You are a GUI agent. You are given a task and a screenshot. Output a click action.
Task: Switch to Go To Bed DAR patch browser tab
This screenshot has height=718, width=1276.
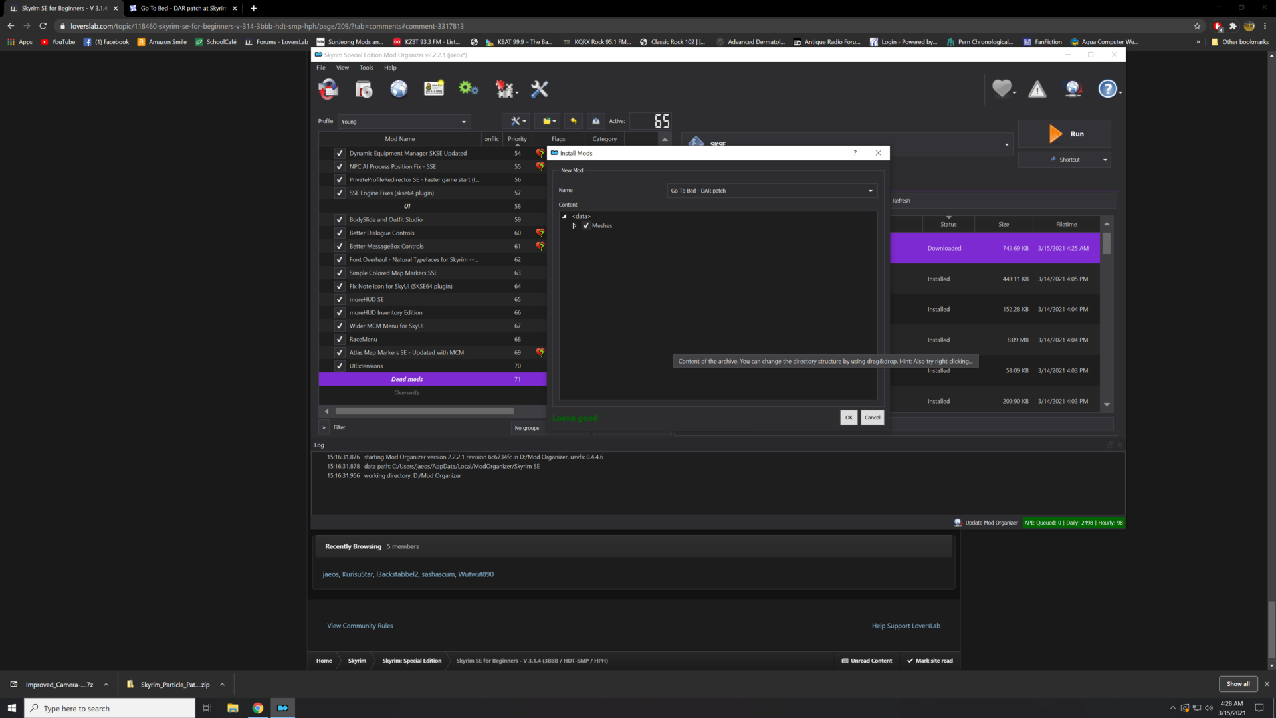click(x=183, y=8)
